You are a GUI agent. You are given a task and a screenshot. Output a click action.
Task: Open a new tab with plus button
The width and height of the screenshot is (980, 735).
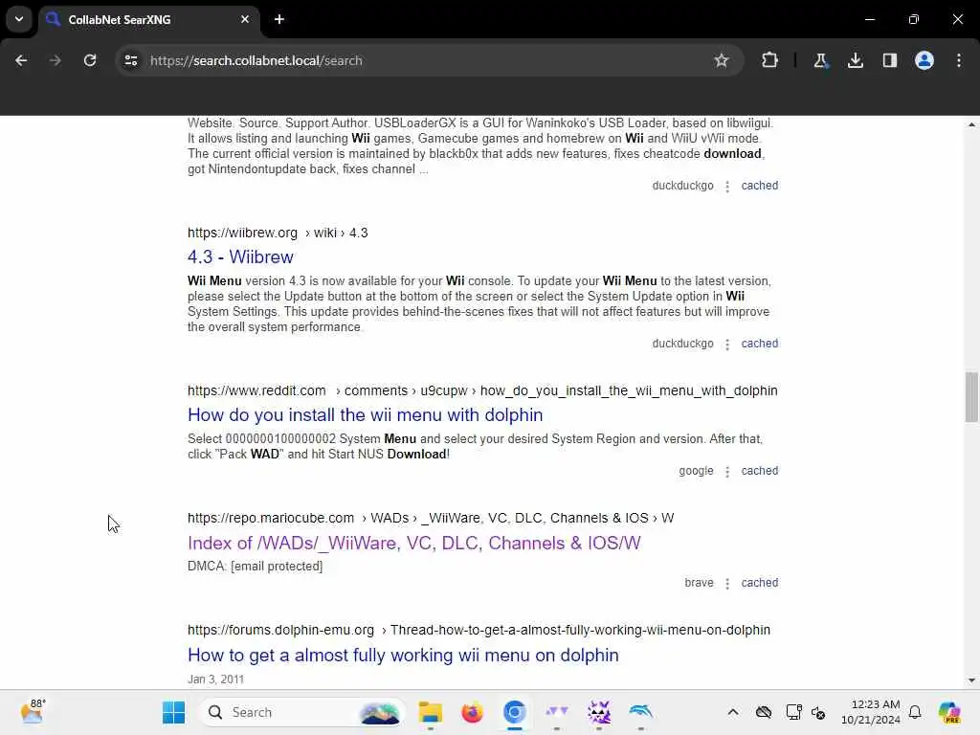(279, 19)
